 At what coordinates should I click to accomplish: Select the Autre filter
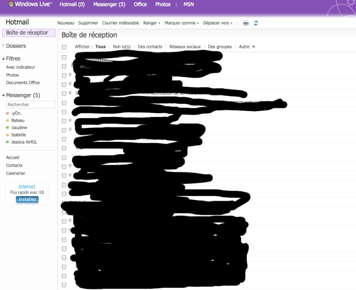coord(244,47)
